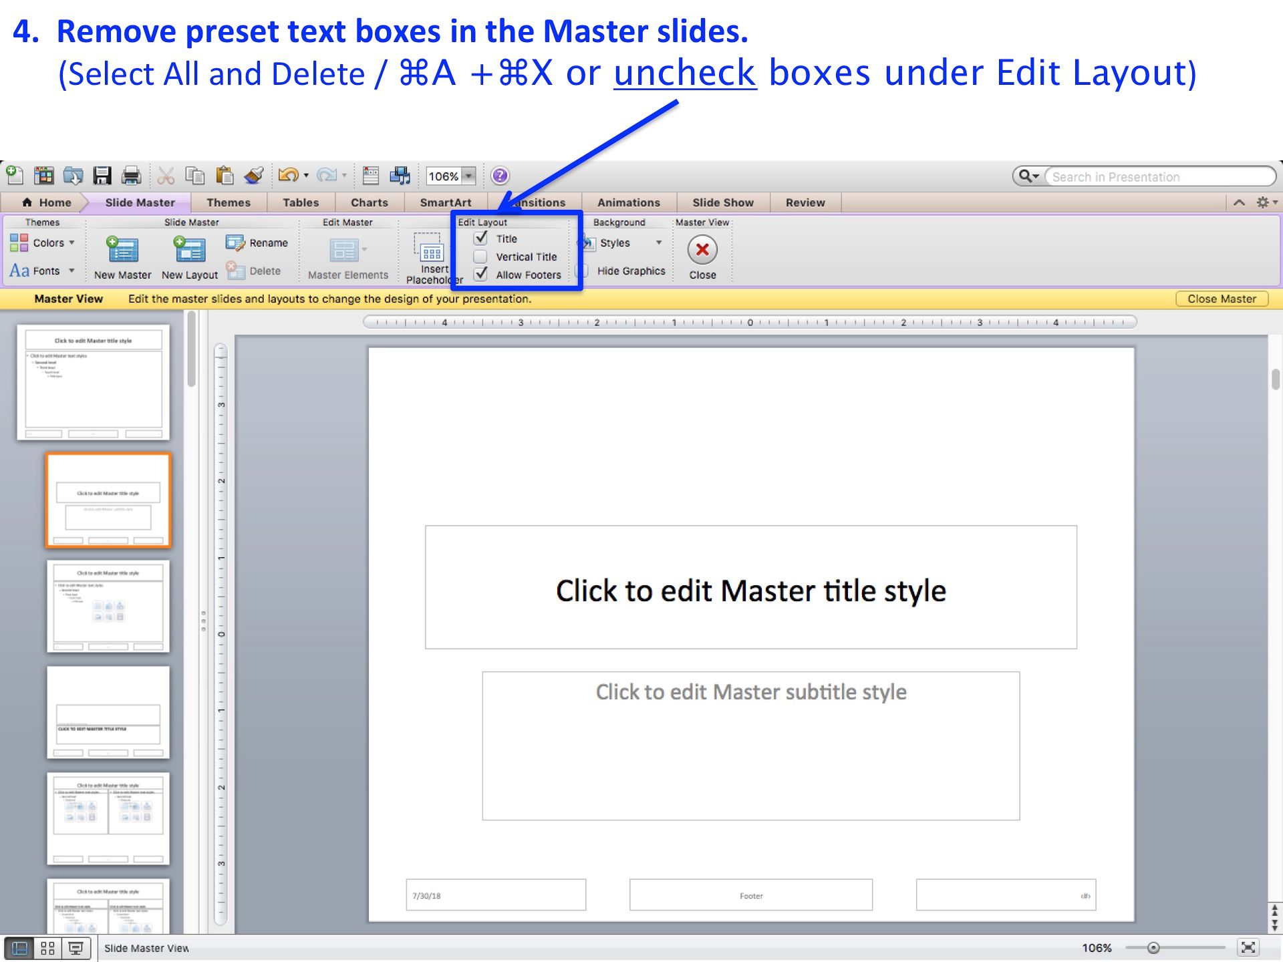Open the Animations ribbon tab
The height and width of the screenshot is (962, 1283).
pyautogui.click(x=628, y=202)
